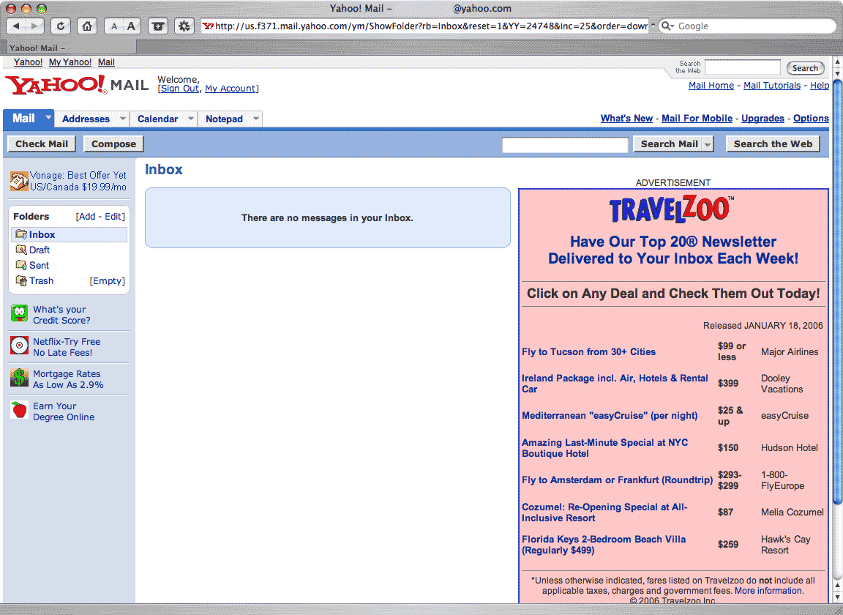Click the Yahoo! top navigation link
Screen dimensions: 843x615
point(28,62)
